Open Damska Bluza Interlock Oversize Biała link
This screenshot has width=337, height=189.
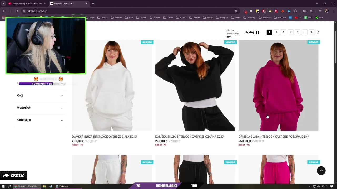tap(105, 137)
